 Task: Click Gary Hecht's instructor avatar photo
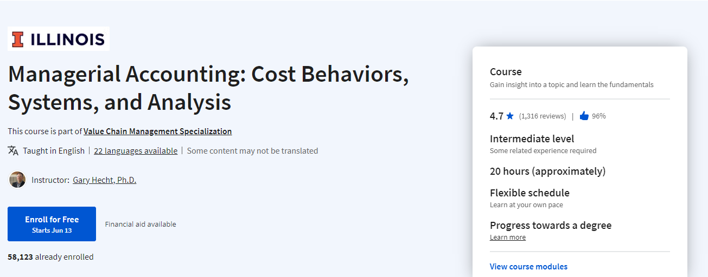17,180
